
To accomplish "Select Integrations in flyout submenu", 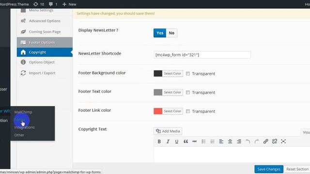I will coord(24,127).
